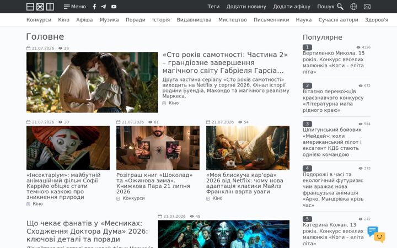Viewport: 397px width, 248px height.
Task: Click the eye views icon beside 373
Action: 361,168
